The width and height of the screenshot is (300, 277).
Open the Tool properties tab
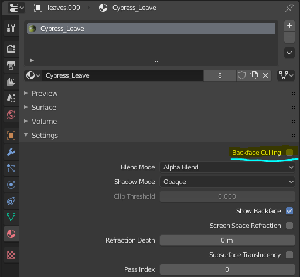pyautogui.click(x=11, y=28)
